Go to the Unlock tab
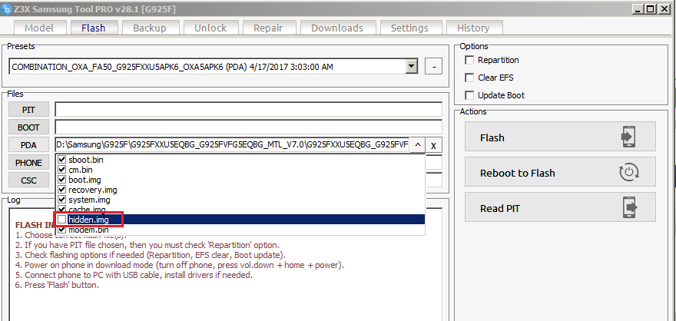The image size is (676, 321). click(210, 28)
